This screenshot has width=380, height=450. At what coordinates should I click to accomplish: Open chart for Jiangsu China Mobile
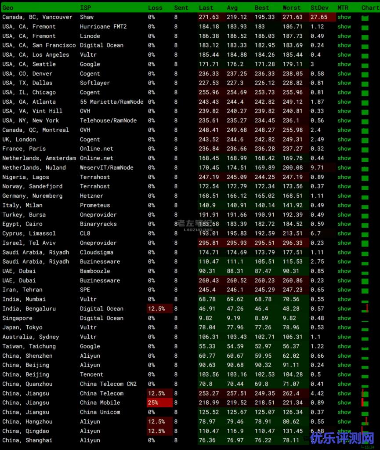click(365, 403)
